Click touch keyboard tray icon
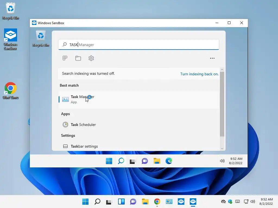The image size is (278, 208). point(238,201)
